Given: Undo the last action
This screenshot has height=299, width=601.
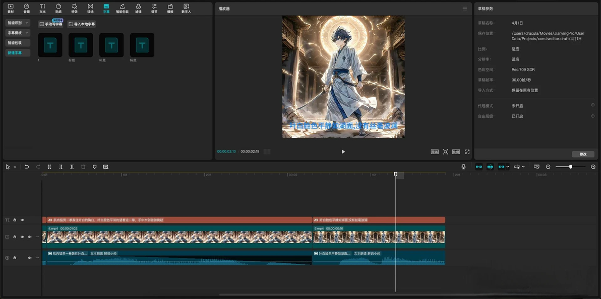Looking at the screenshot, I should coord(27,167).
